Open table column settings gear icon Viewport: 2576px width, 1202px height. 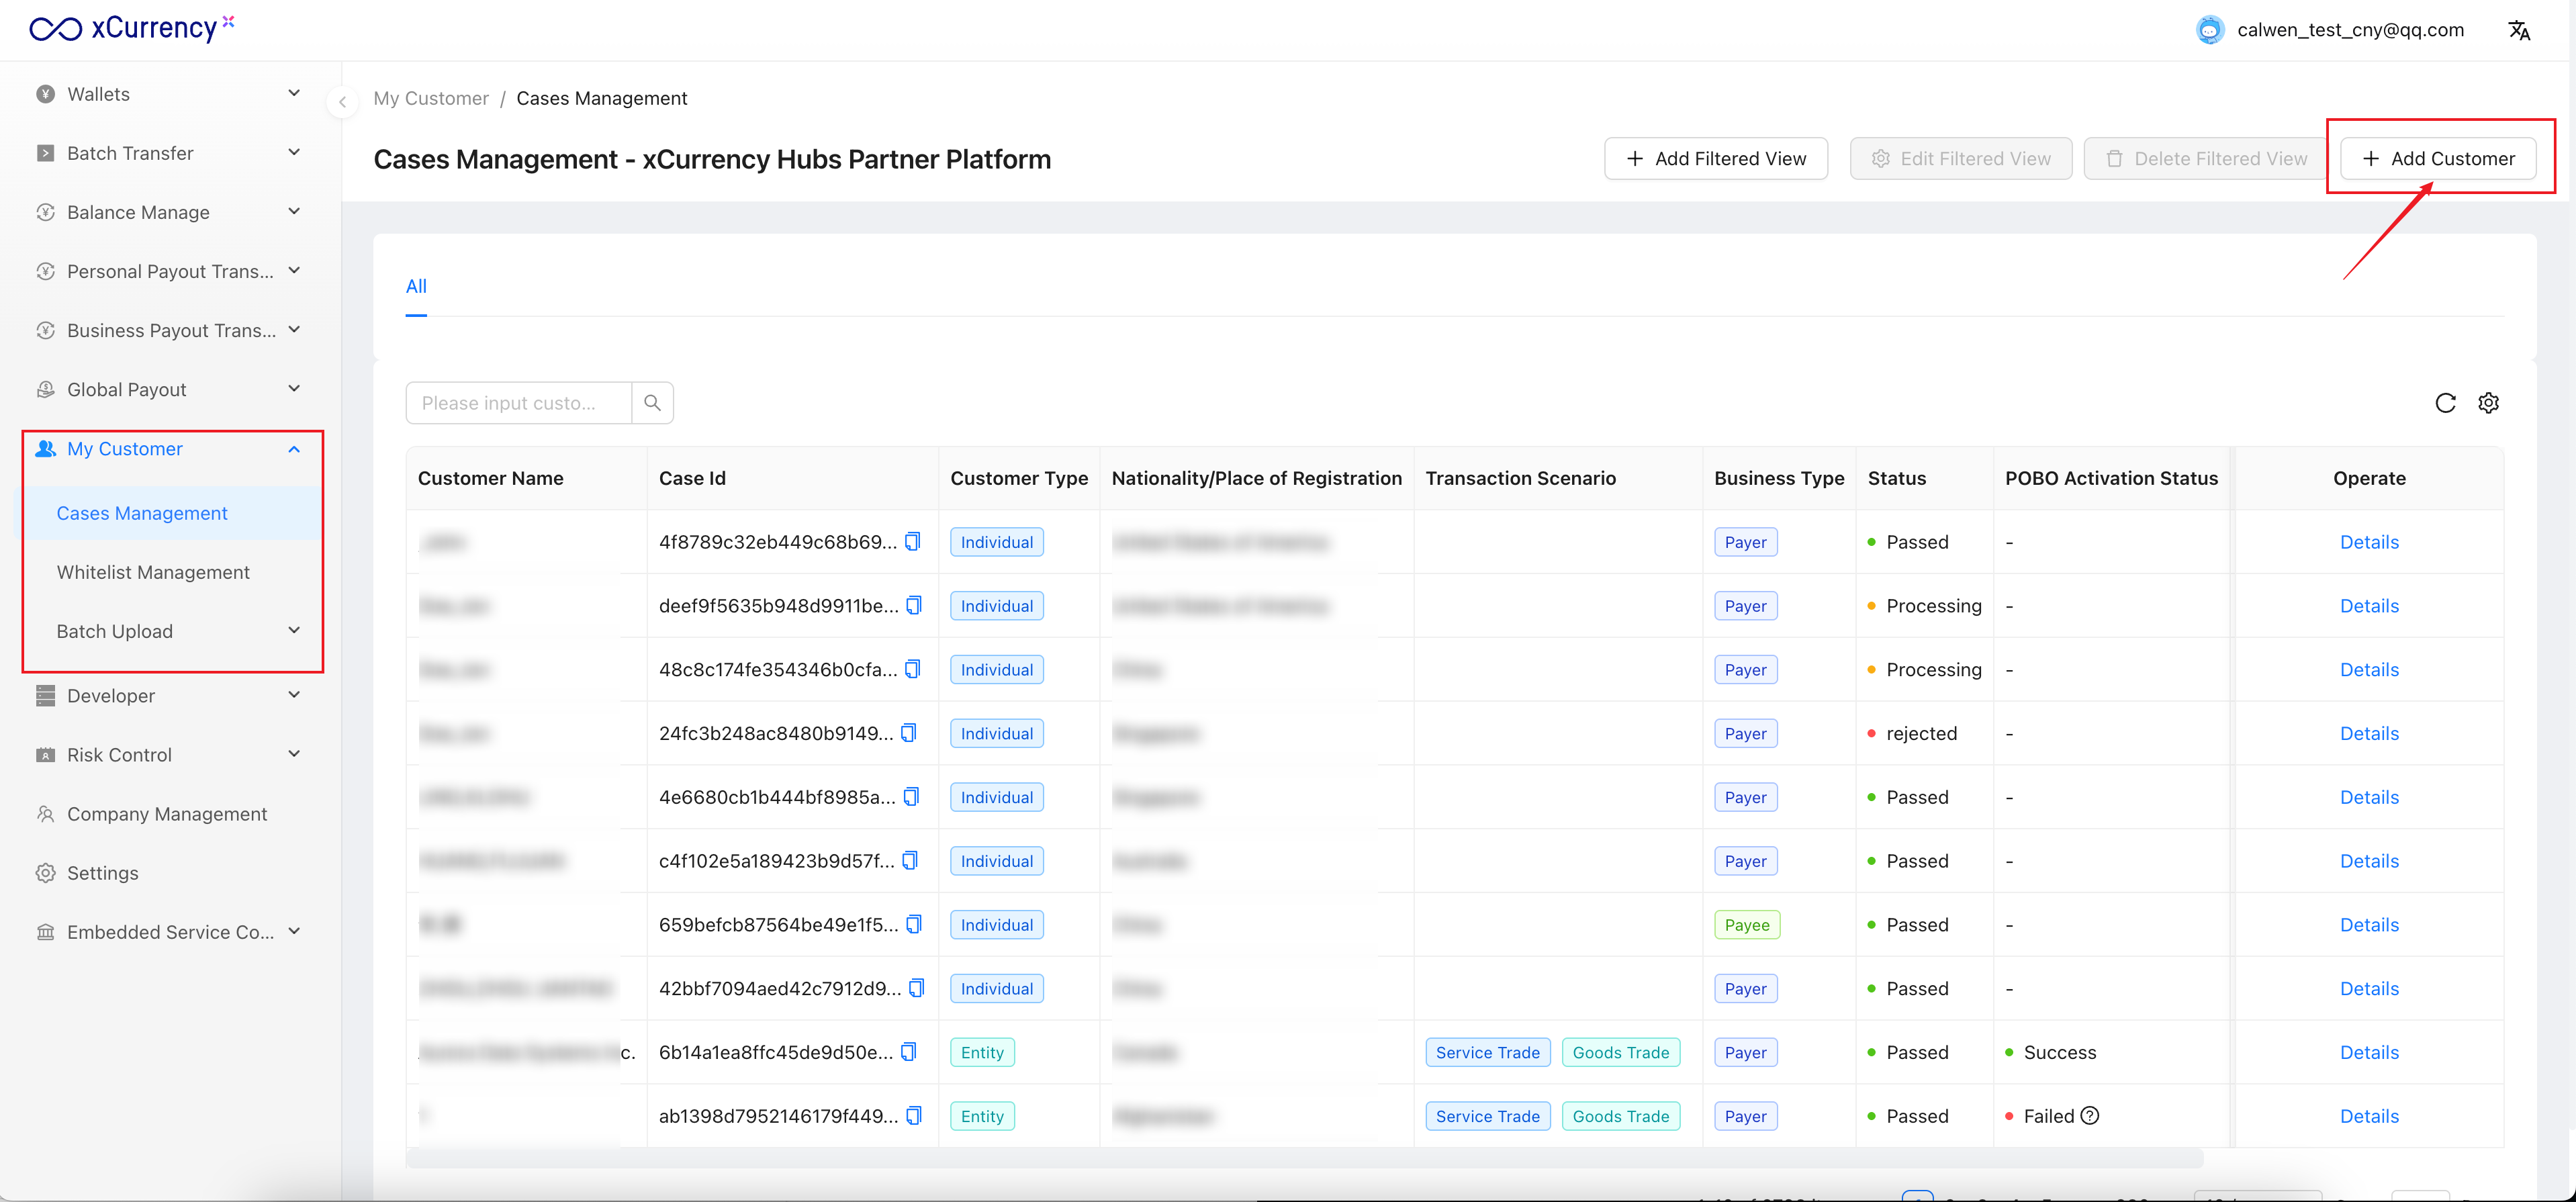(x=2488, y=403)
